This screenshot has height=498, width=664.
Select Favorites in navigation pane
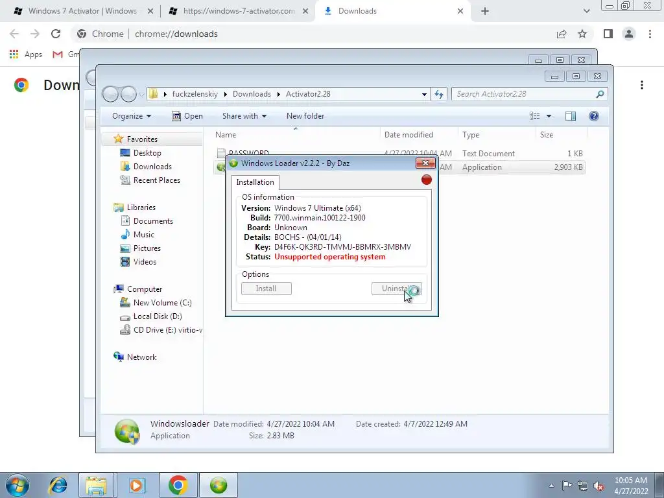pyautogui.click(x=142, y=139)
